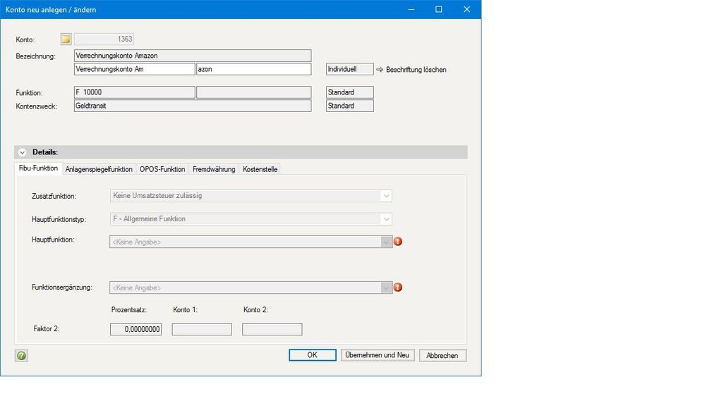Click the Abbrechen button
The height and width of the screenshot is (396, 705).
(443, 355)
